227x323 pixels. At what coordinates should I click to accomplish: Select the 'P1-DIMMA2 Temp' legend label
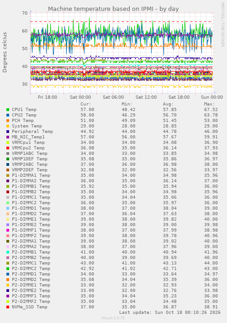click(x=31, y=181)
